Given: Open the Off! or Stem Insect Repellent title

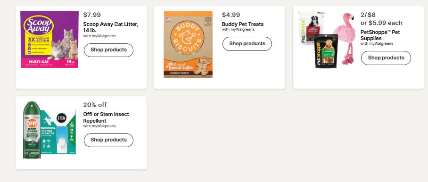Looking at the screenshot, I should (106, 117).
